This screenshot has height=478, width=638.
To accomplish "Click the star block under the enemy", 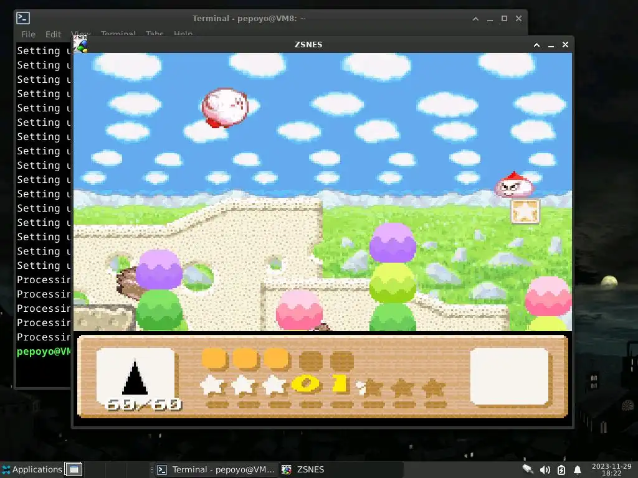I will 525,212.
